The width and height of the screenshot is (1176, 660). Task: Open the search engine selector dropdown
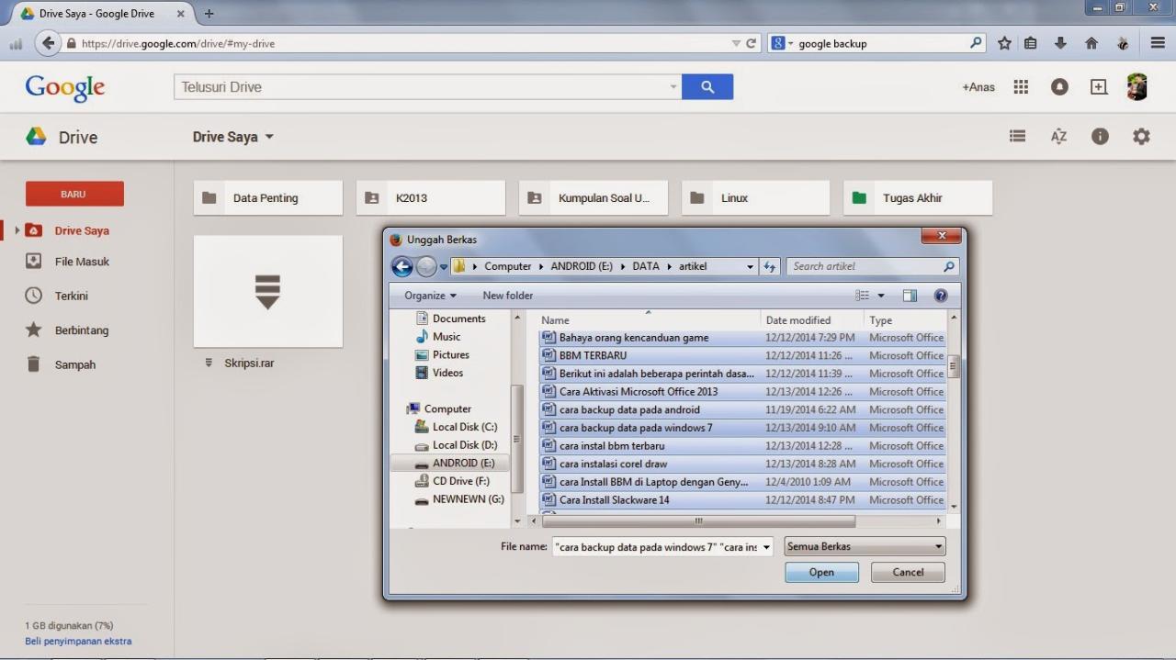click(x=782, y=43)
